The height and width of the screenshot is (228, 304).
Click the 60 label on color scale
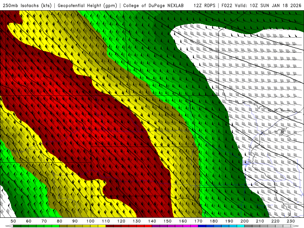coord(29,221)
